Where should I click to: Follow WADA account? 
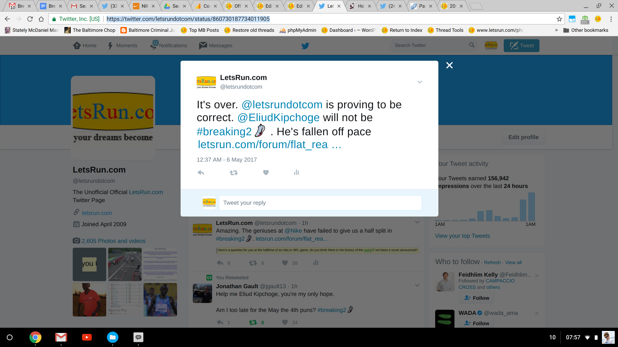pyautogui.click(x=476, y=323)
